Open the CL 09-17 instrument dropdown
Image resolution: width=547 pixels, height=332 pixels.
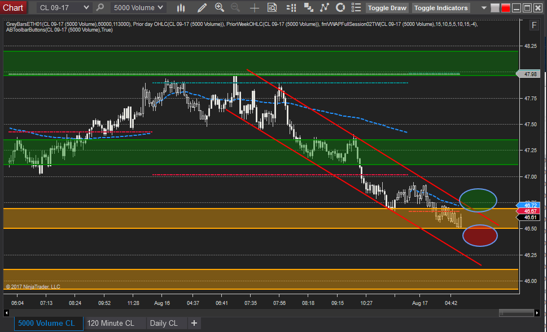pyautogui.click(x=64, y=8)
